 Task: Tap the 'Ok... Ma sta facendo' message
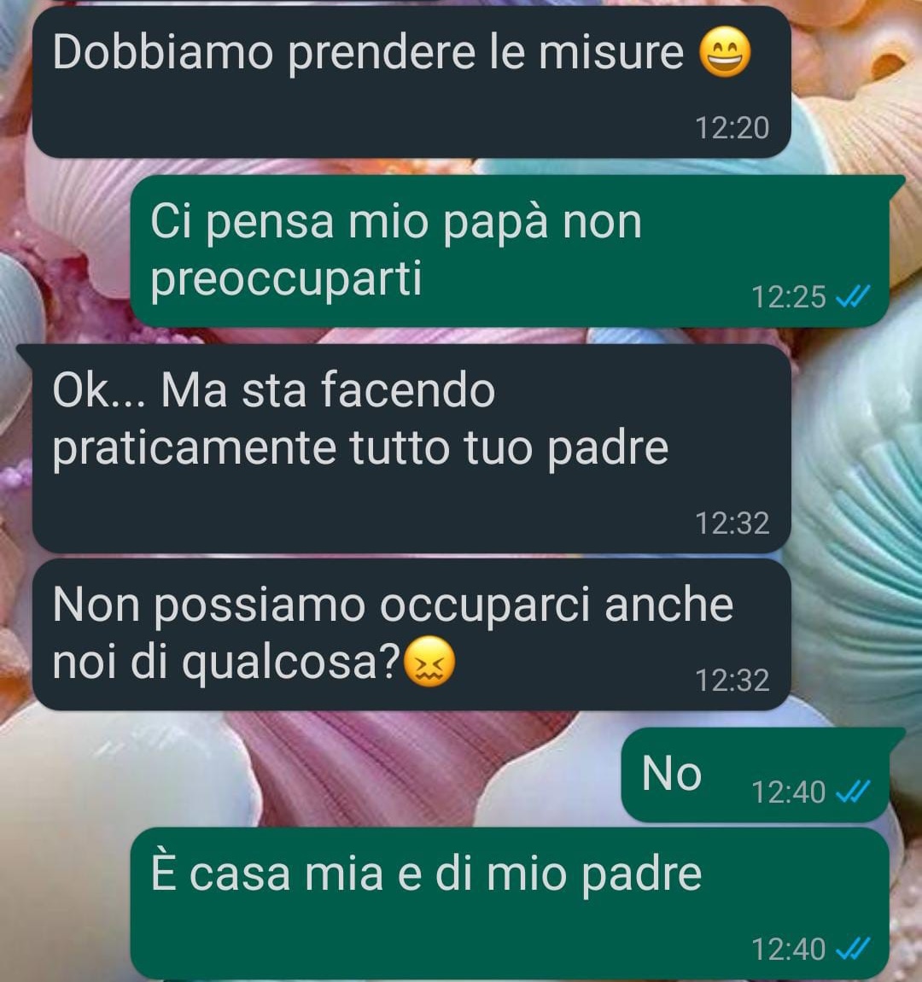tap(411, 448)
